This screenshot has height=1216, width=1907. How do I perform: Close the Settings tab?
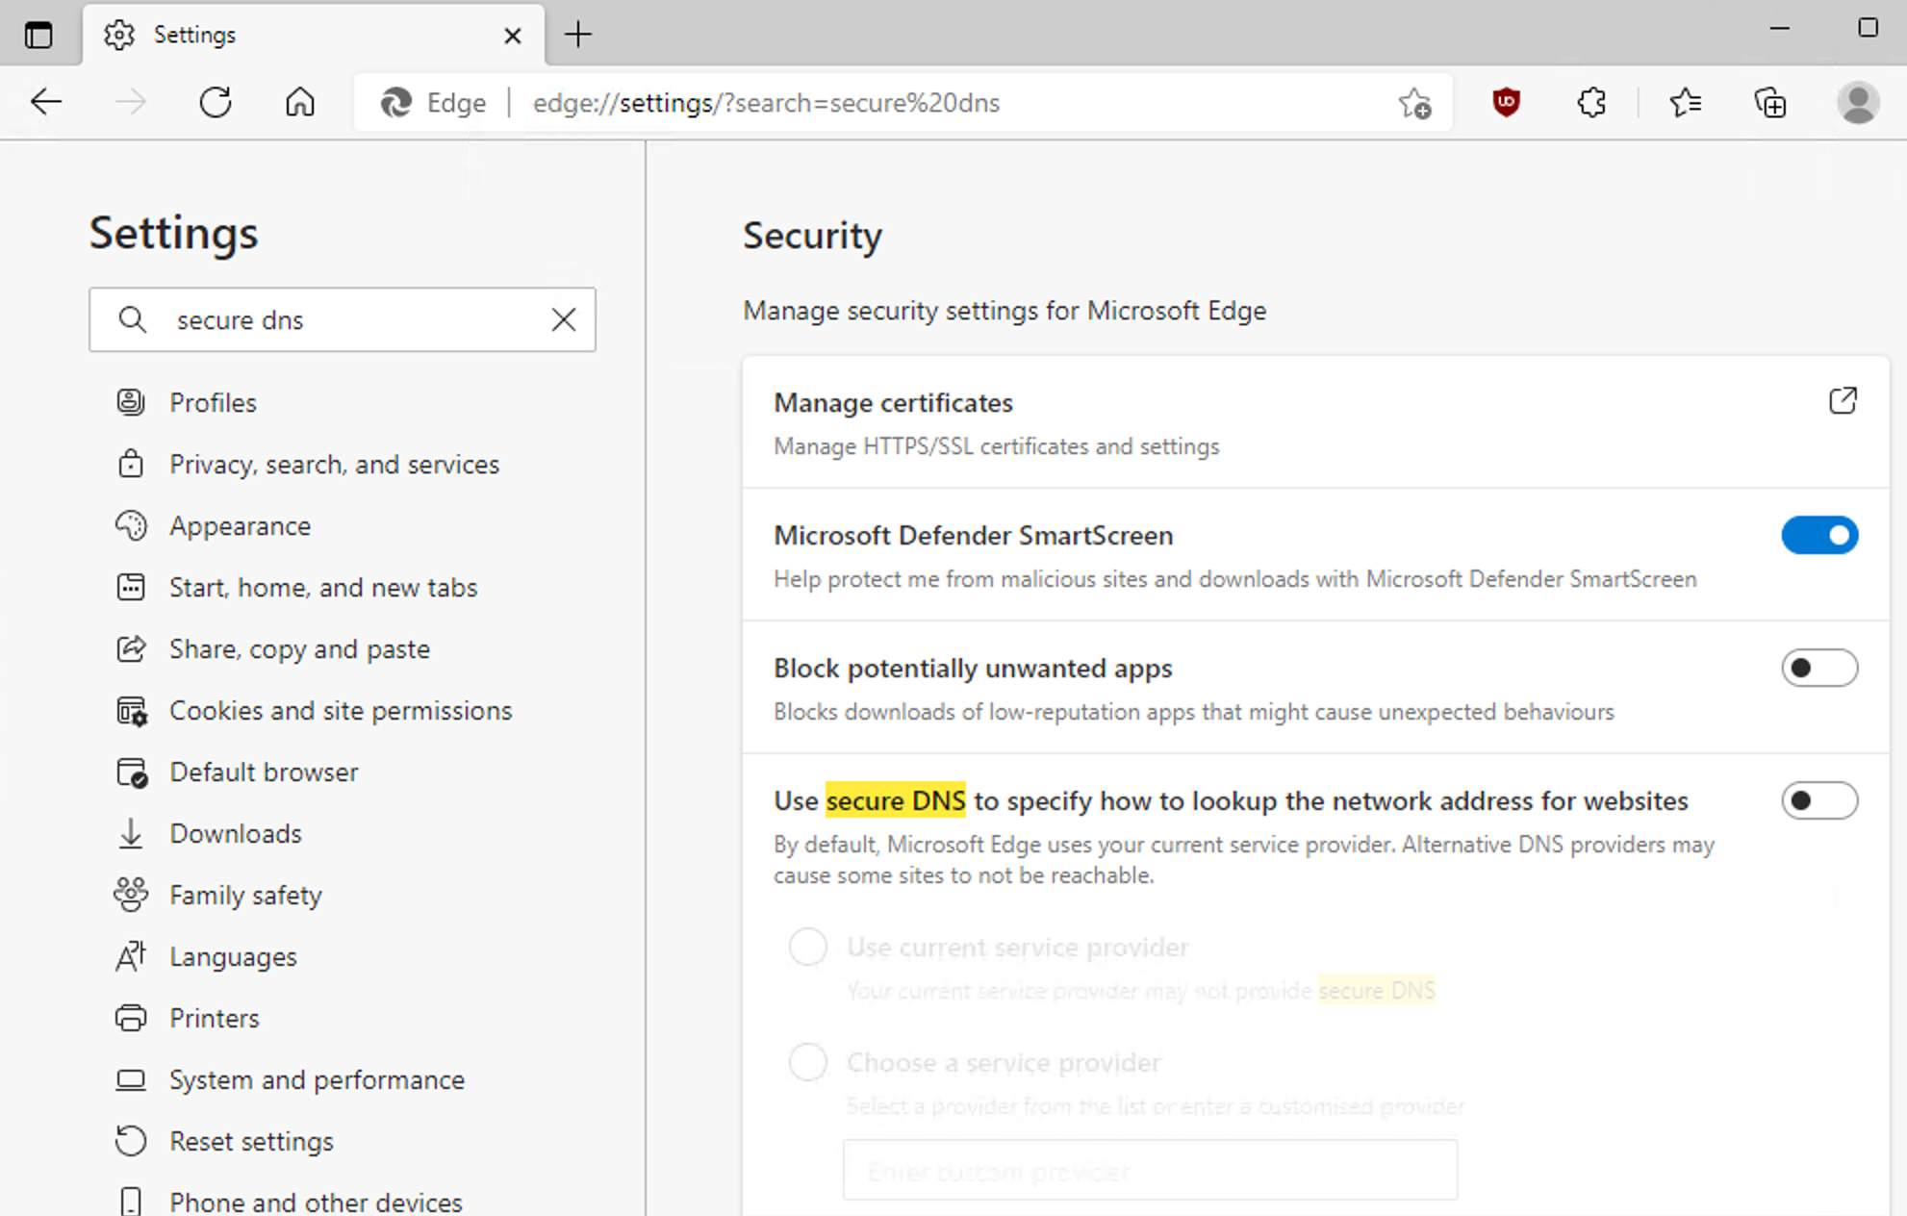(x=513, y=36)
